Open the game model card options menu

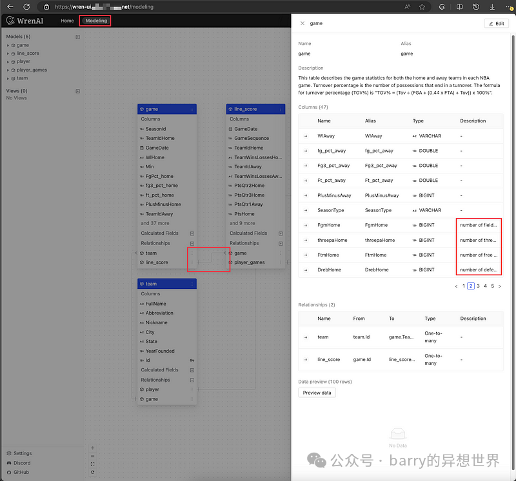(x=192, y=109)
